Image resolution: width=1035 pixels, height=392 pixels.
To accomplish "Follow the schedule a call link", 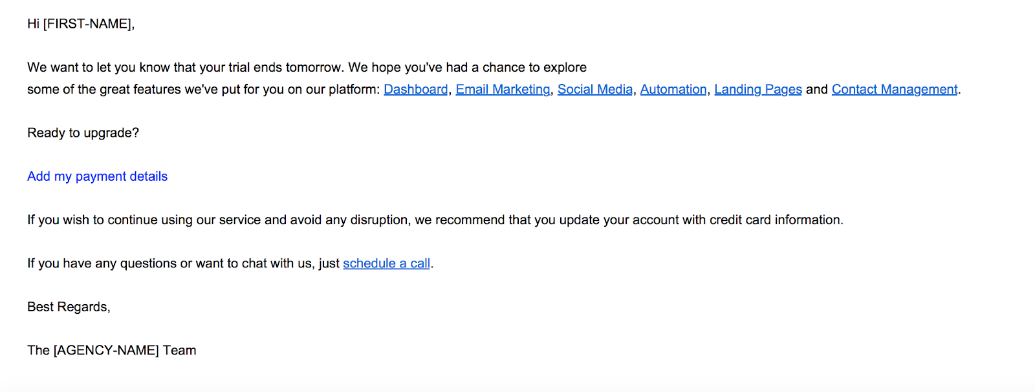I will point(386,263).
